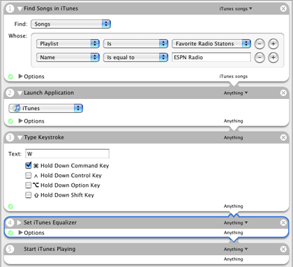Viewport: 293px width, 267px height.
Task: Open the iTunes application popup
Action: [x=46, y=108]
